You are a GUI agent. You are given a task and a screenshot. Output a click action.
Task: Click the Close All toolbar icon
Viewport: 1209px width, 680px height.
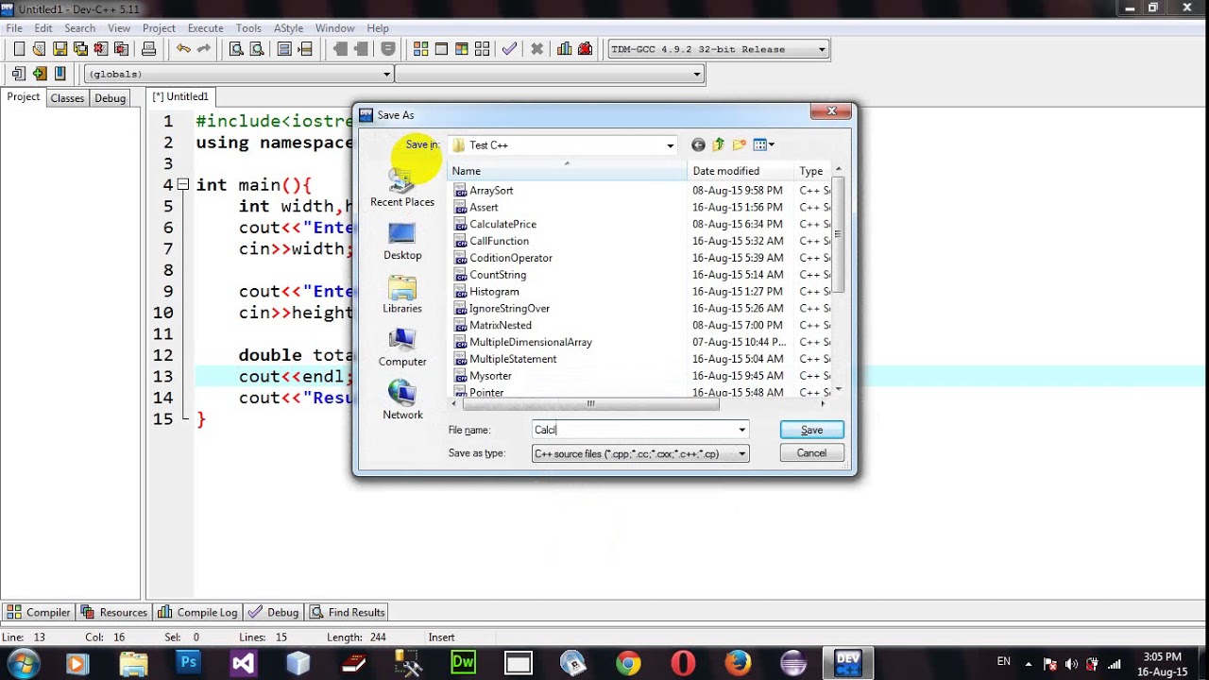pos(121,49)
